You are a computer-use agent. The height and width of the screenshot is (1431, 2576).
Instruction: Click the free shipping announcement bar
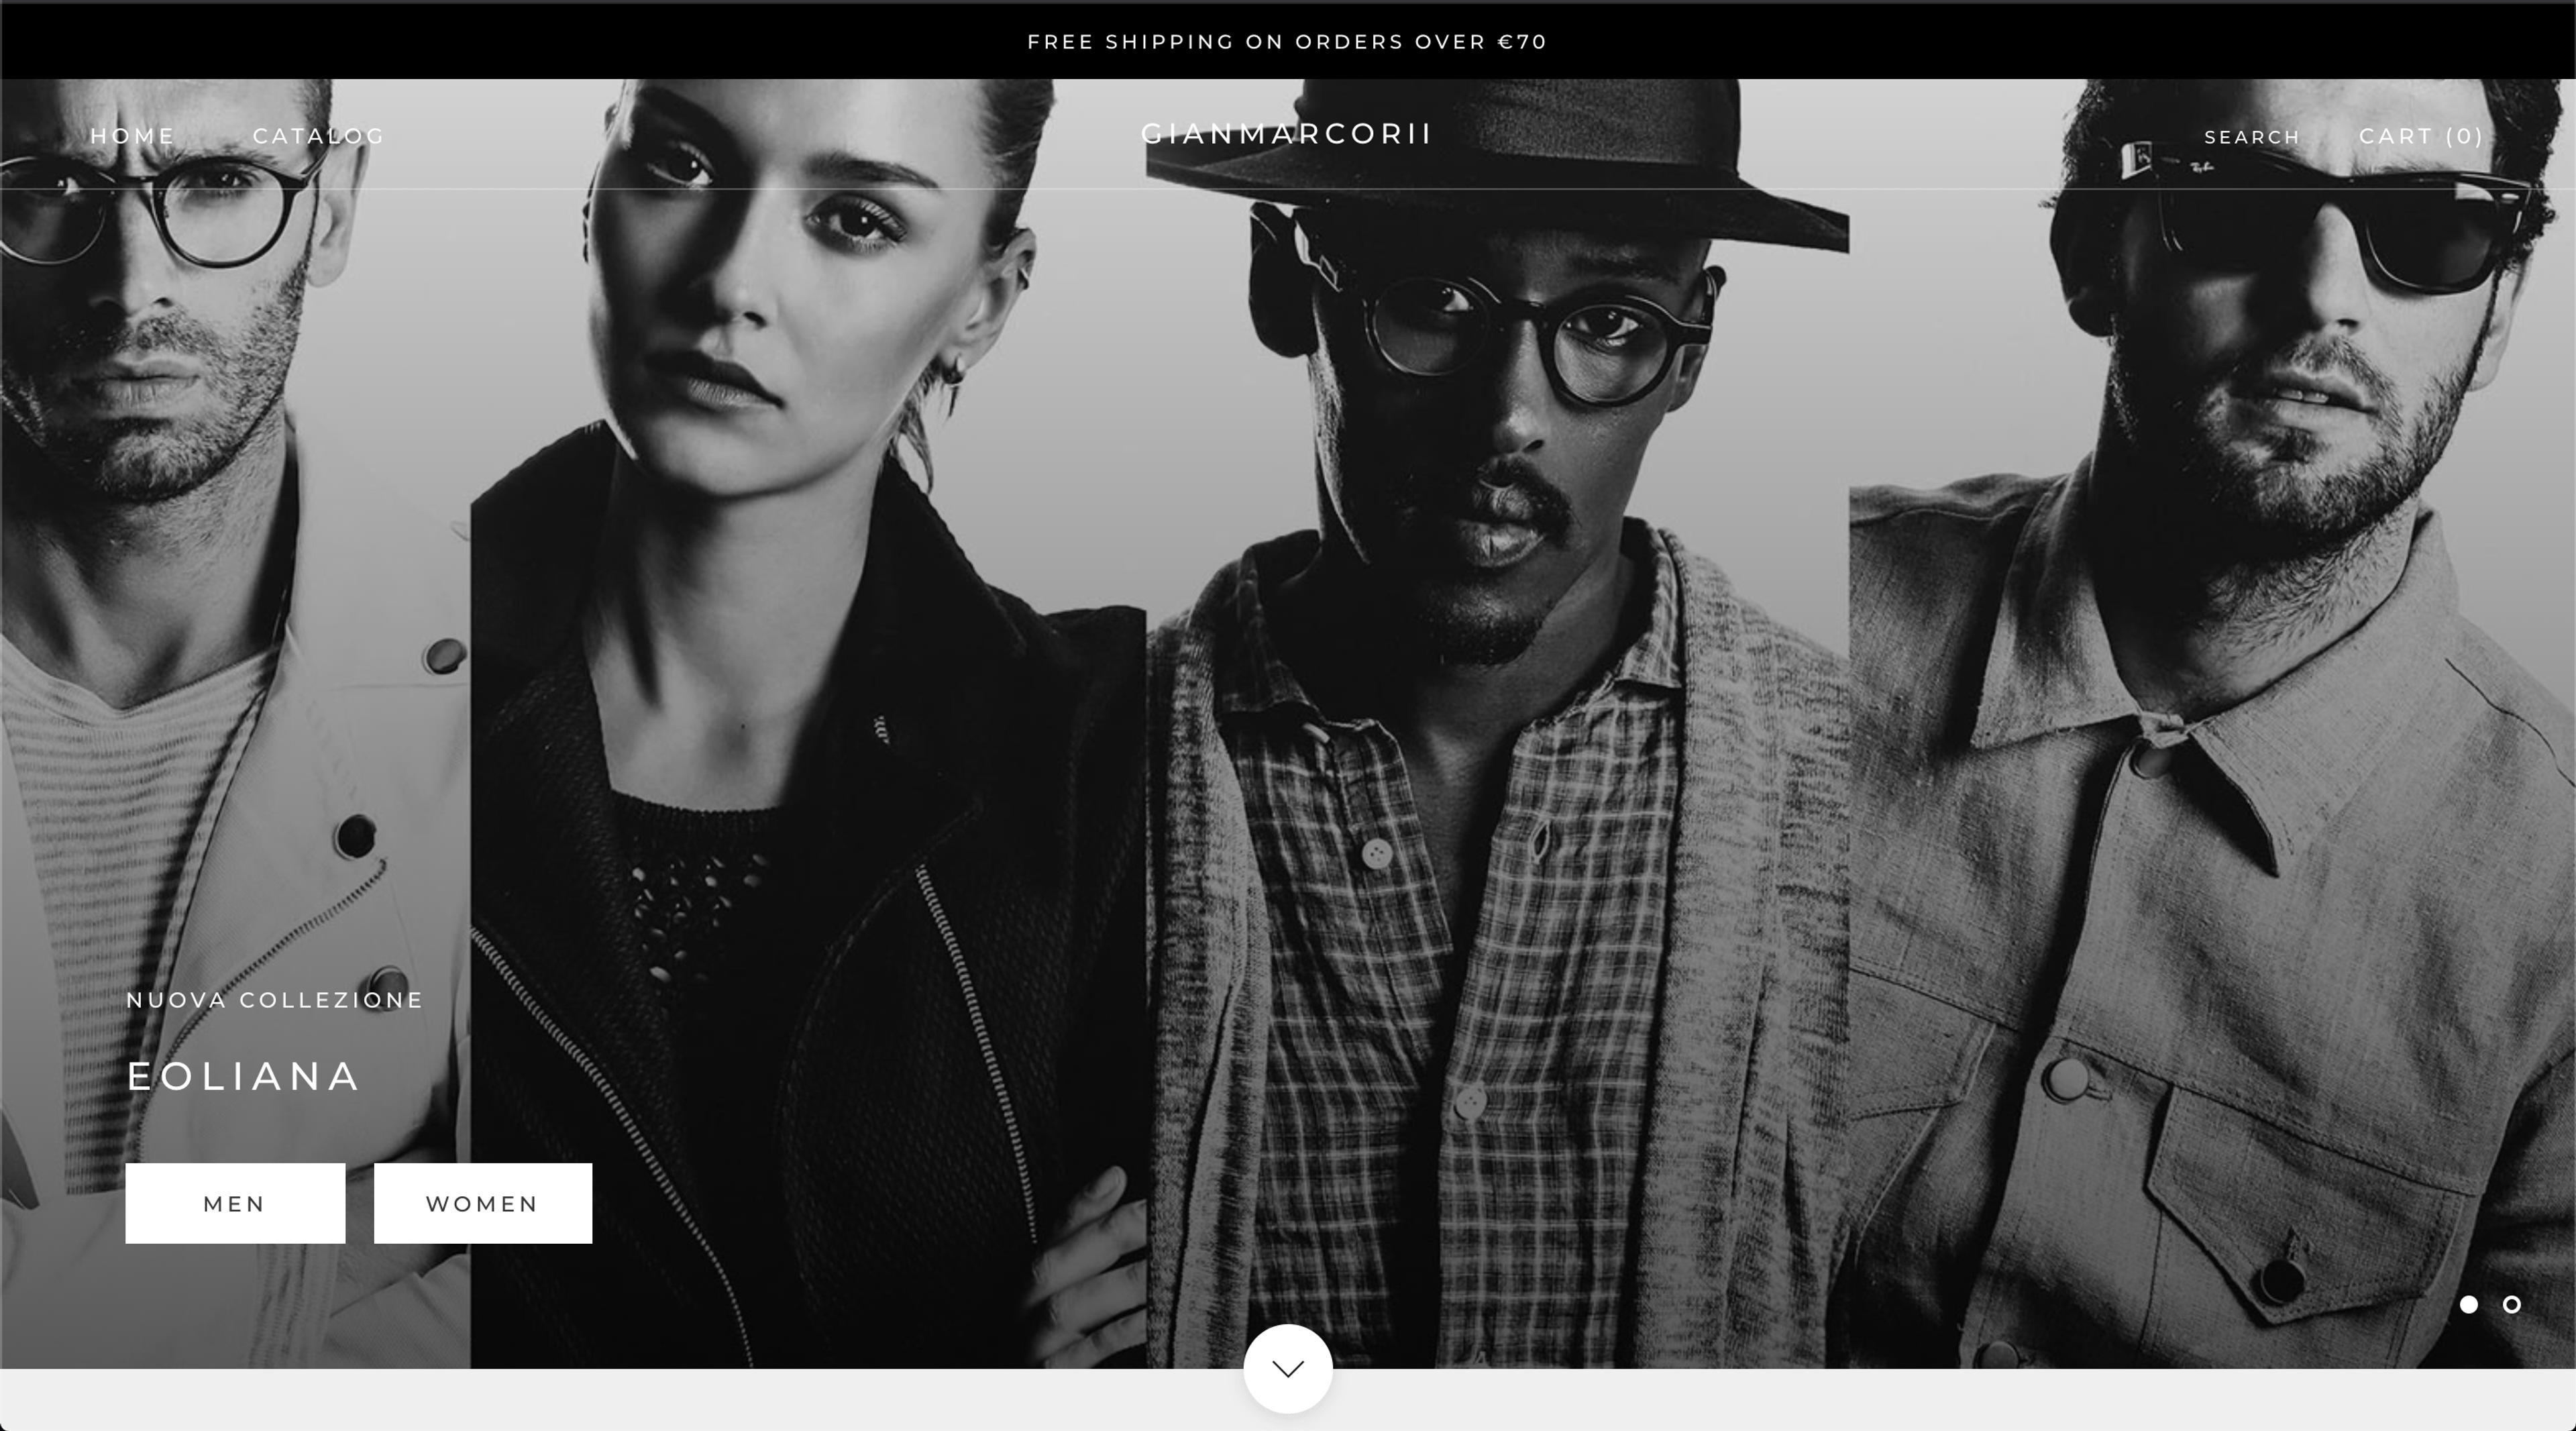[x=1288, y=41]
